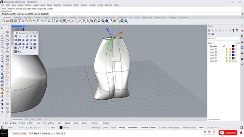Change Layer 02 purple color swatch
The image size is (244, 137).
233,52
